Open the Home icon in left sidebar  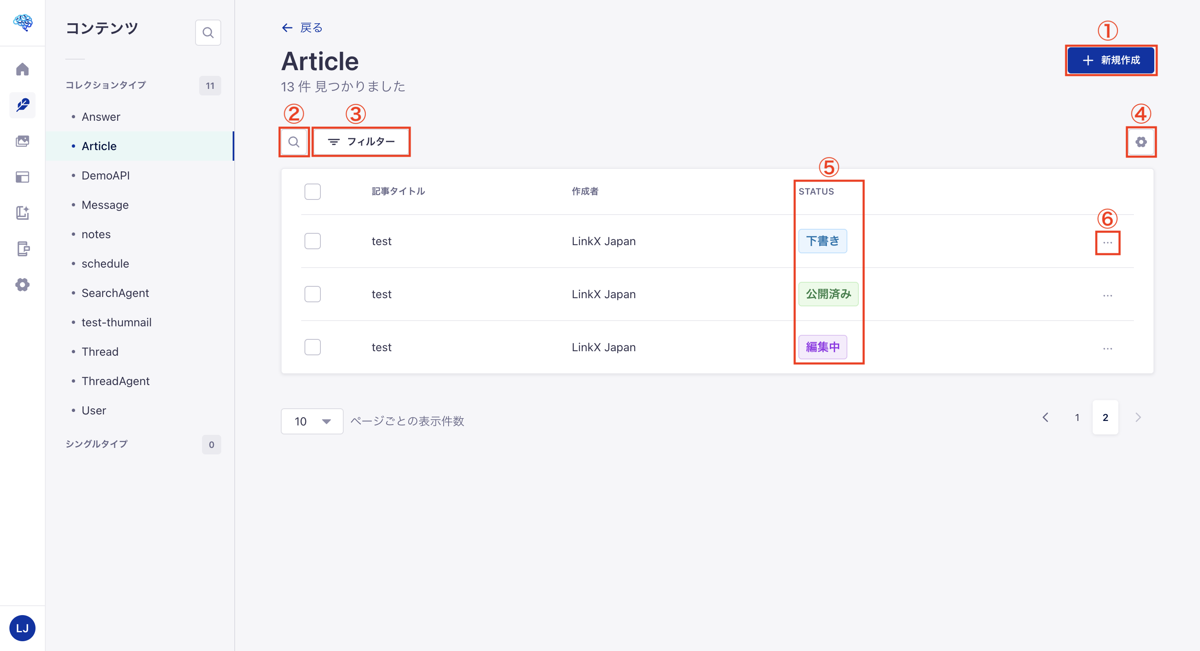[x=22, y=69]
